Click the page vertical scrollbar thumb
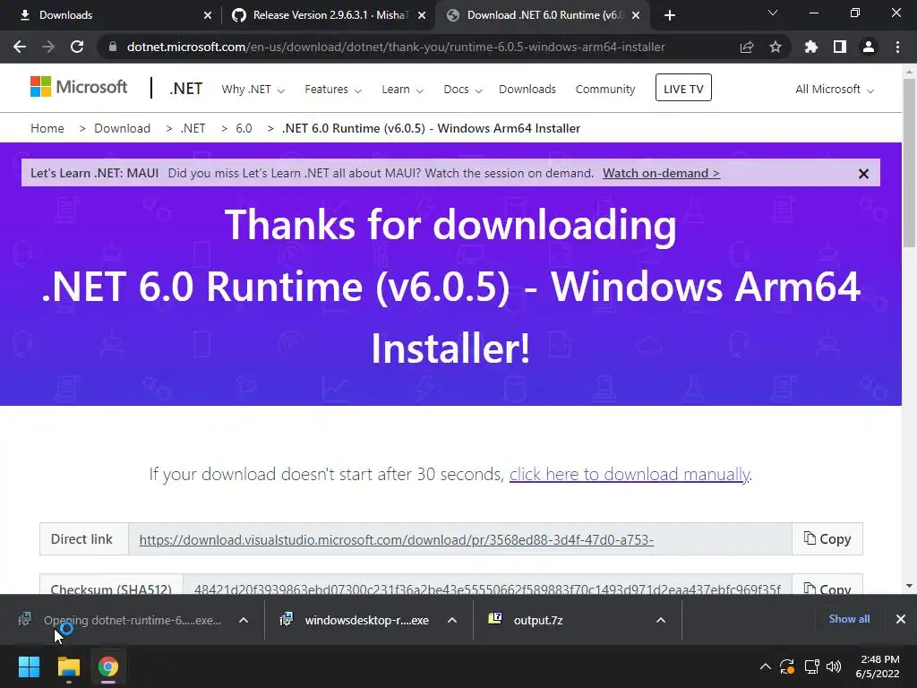Image resolution: width=917 pixels, height=688 pixels. tap(909, 163)
